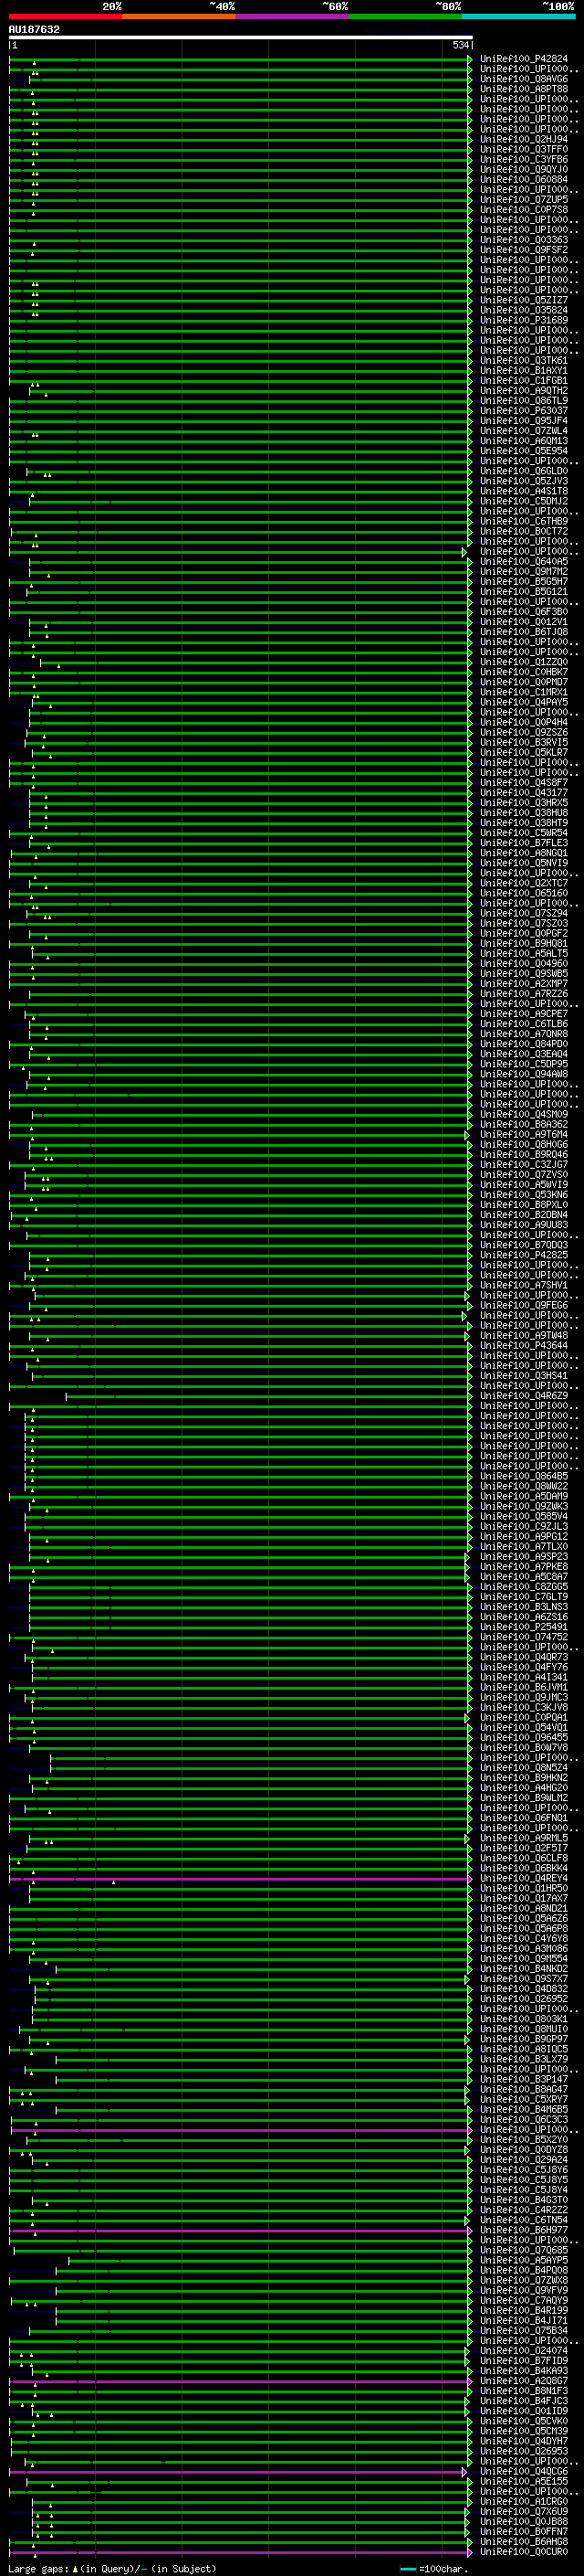Select UniRef100_A4HG20 label

pos(524,1787)
